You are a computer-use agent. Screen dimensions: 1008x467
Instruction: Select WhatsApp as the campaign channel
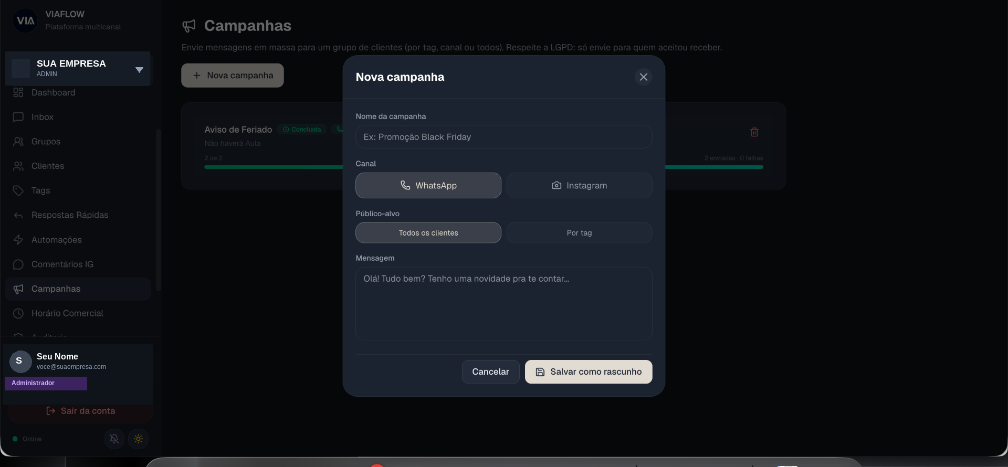pos(428,185)
